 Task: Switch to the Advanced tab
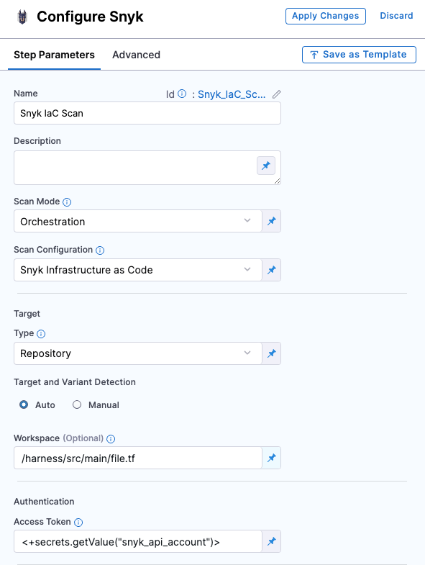136,55
